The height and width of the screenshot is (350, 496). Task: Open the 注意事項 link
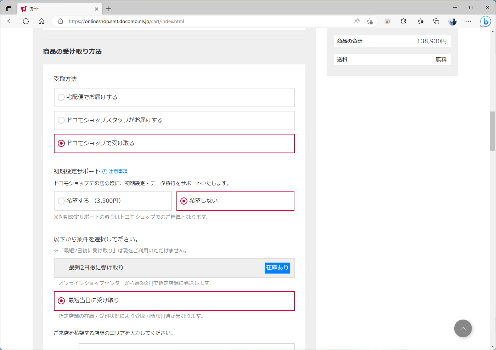118,172
